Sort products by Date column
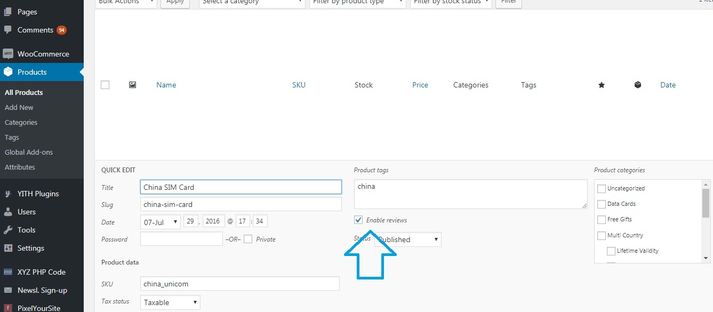Screen dimensions: 713x312 668,85
